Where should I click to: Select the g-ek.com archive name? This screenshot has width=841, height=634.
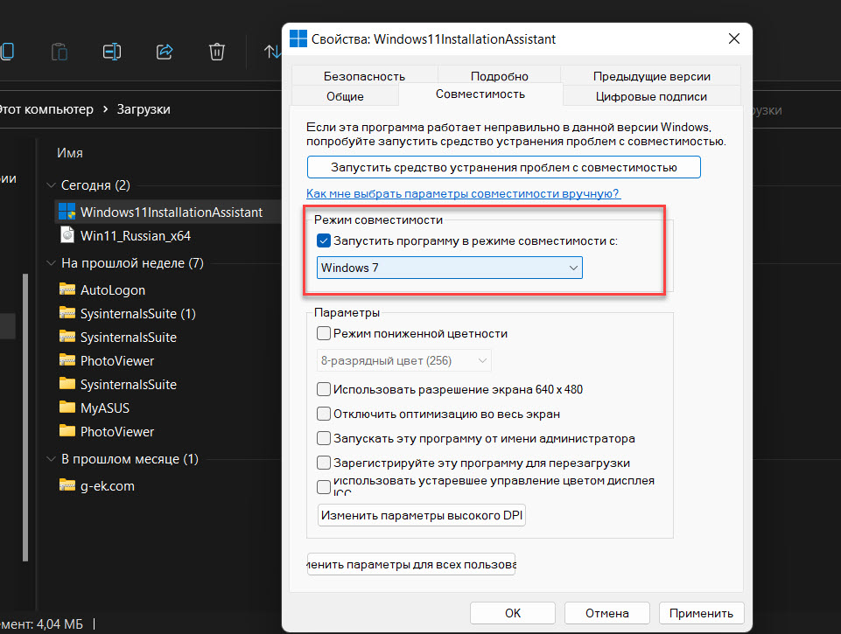tap(108, 486)
